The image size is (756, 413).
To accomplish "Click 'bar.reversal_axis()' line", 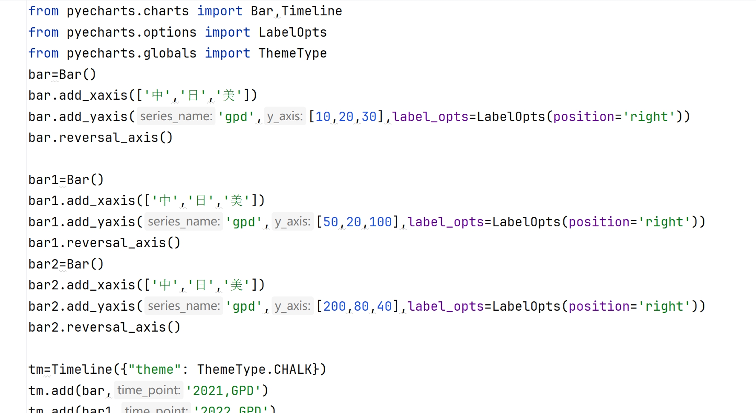I will [x=101, y=138].
